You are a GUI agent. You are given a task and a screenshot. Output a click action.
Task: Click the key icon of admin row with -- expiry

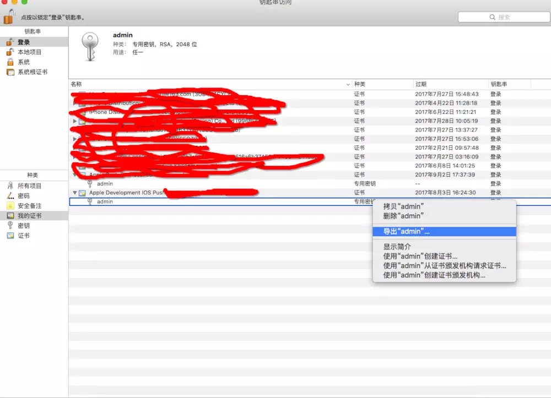(90, 183)
